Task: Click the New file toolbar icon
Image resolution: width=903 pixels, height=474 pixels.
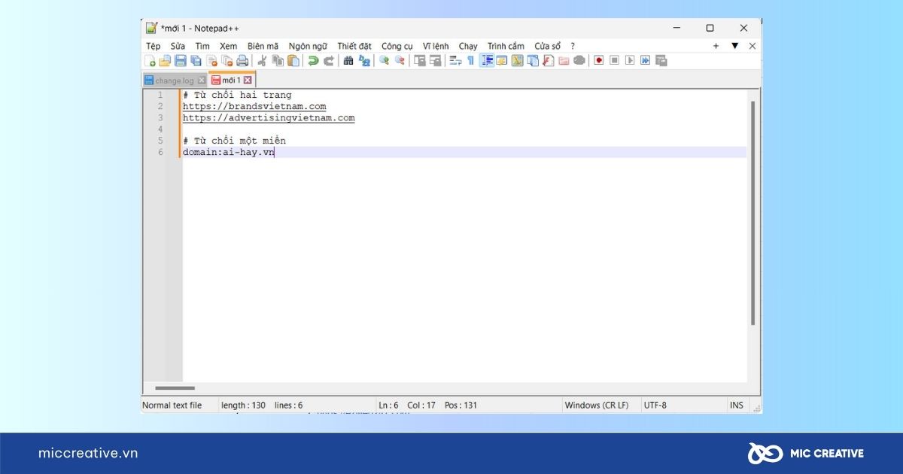Action: [x=150, y=61]
